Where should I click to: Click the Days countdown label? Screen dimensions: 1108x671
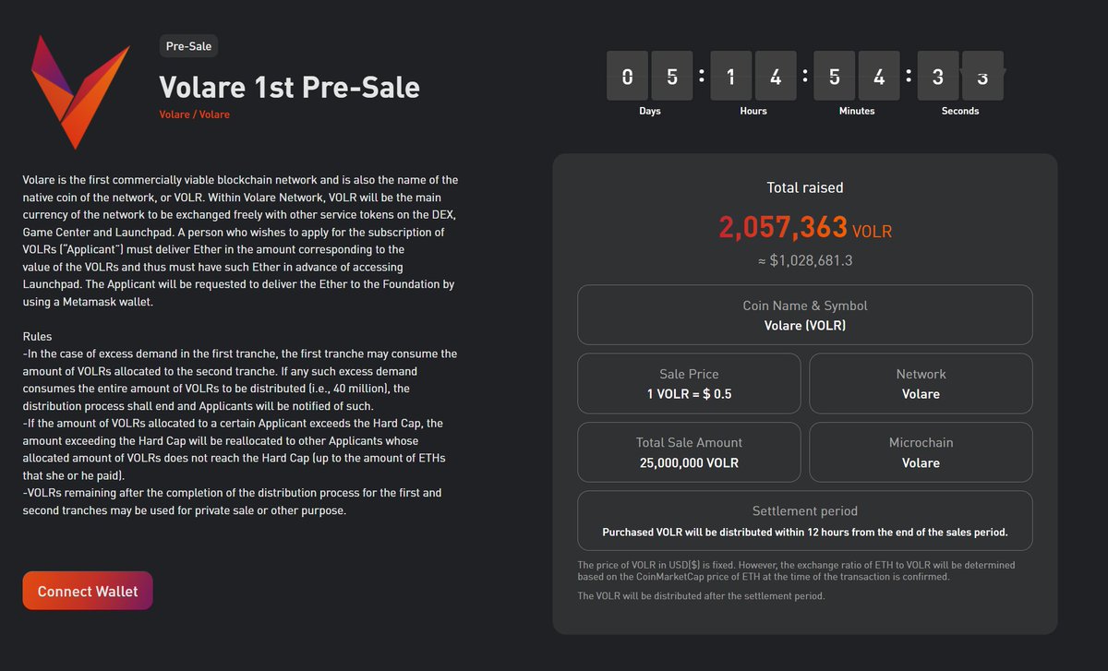(650, 111)
